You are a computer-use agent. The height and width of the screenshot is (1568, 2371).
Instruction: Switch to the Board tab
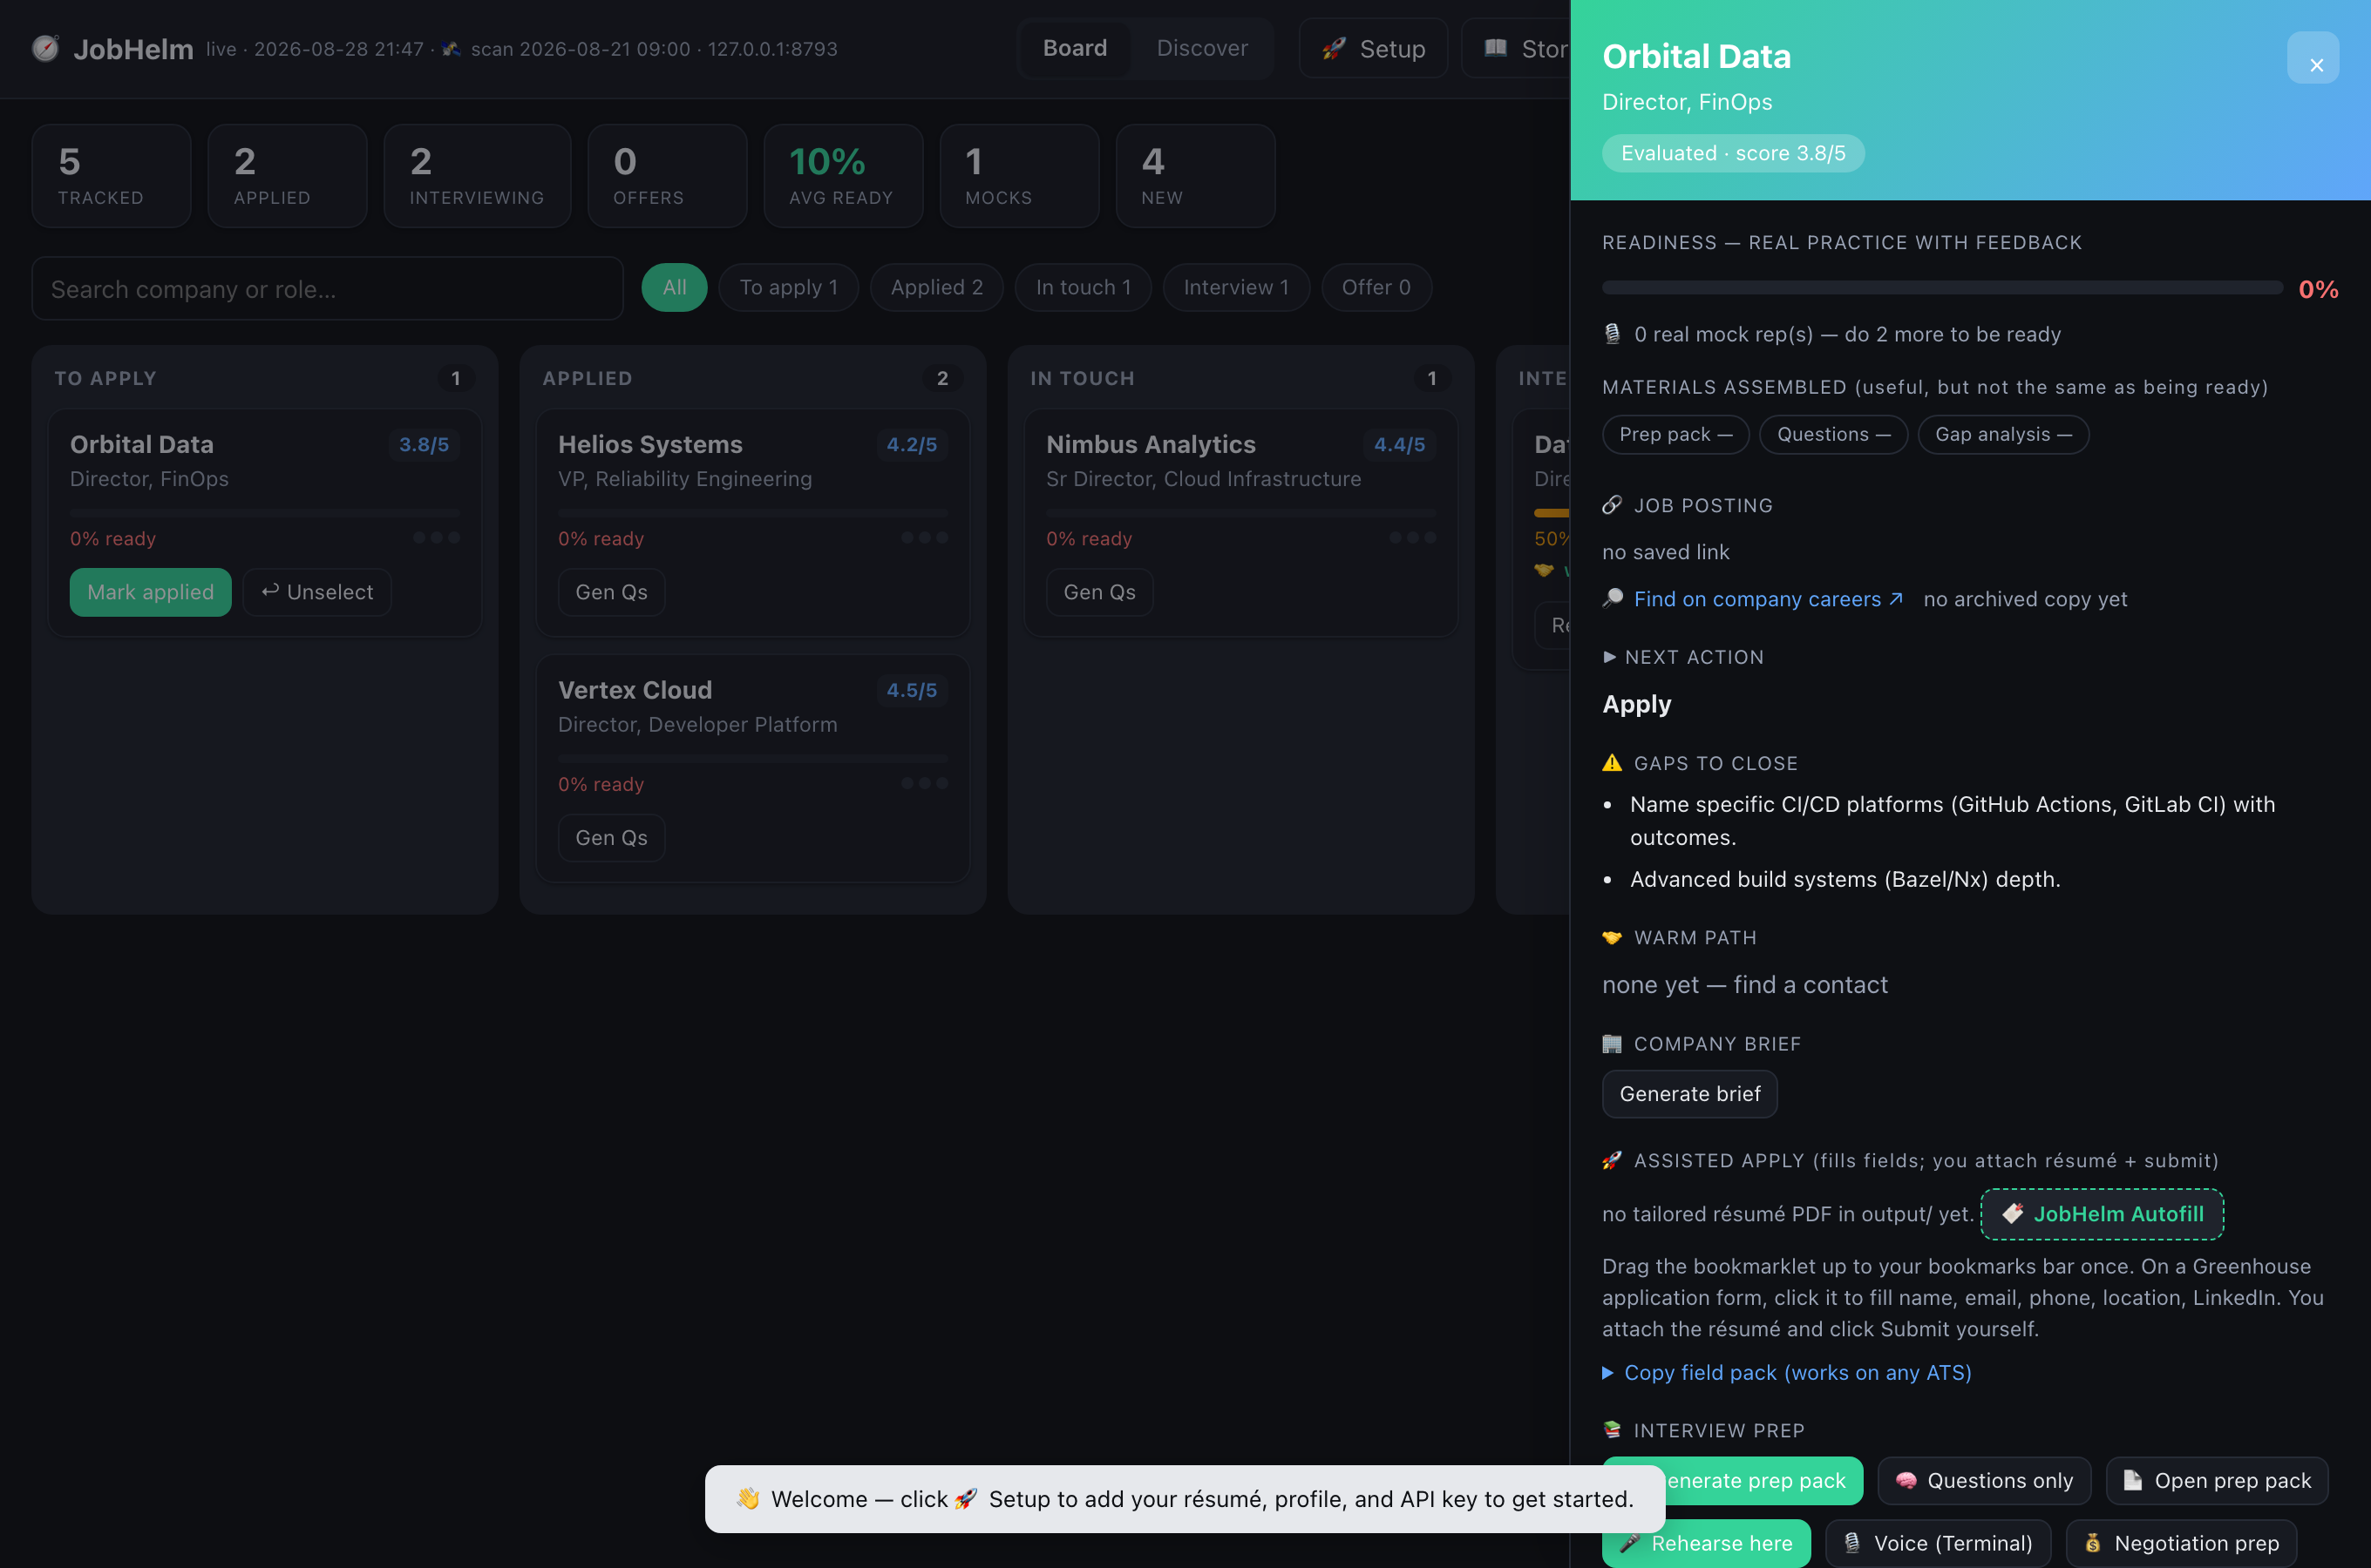(x=1075, y=48)
